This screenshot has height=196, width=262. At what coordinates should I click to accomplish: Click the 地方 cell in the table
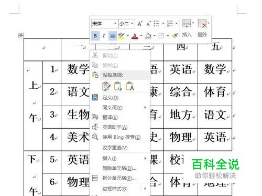tap(181, 117)
